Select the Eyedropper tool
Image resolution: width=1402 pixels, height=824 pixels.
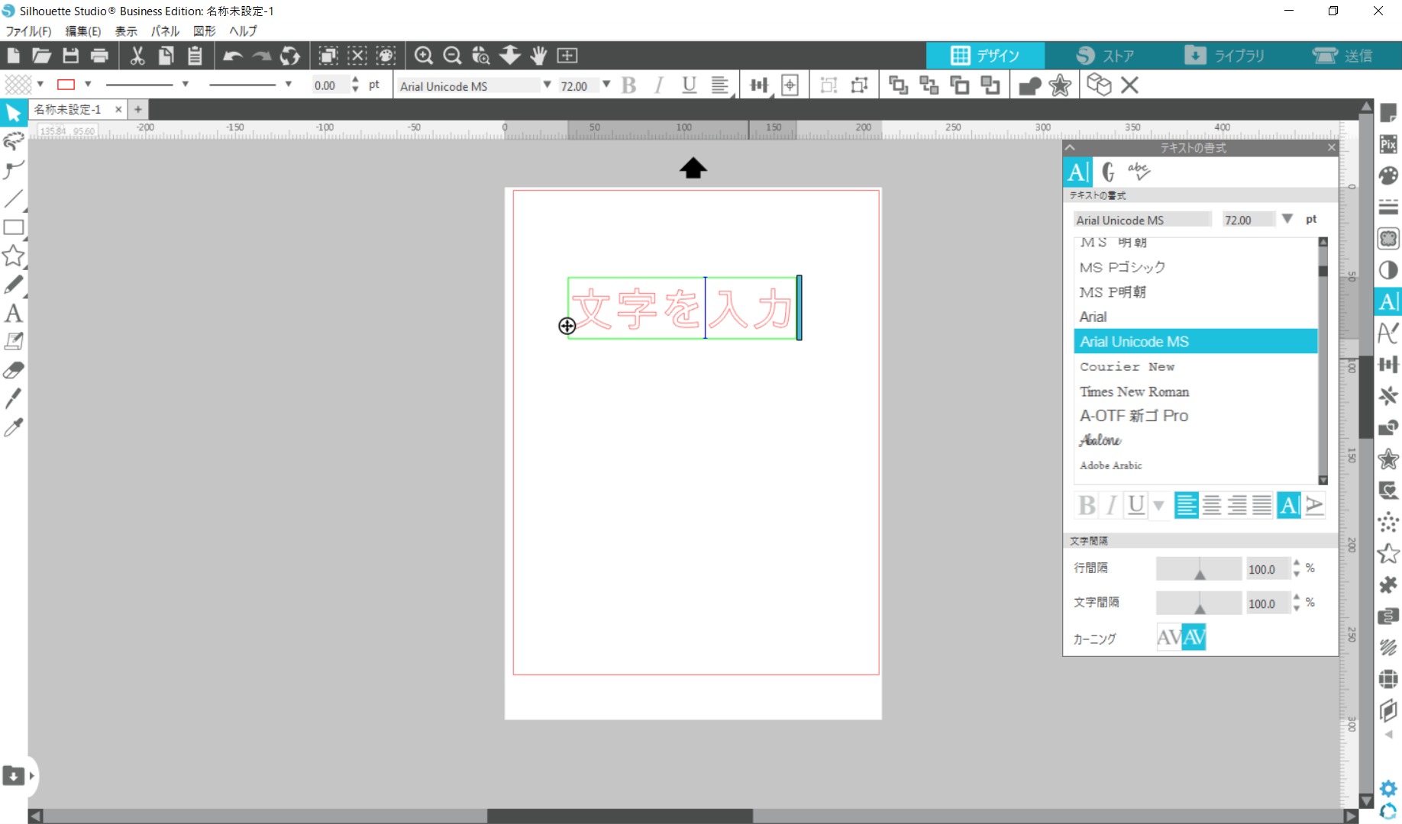(x=13, y=427)
